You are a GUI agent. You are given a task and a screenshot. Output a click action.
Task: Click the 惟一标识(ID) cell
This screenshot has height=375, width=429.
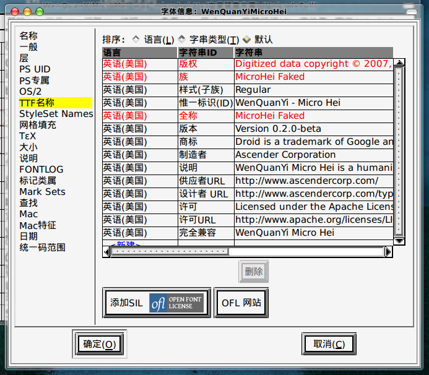pyautogui.click(x=206, y=103)
